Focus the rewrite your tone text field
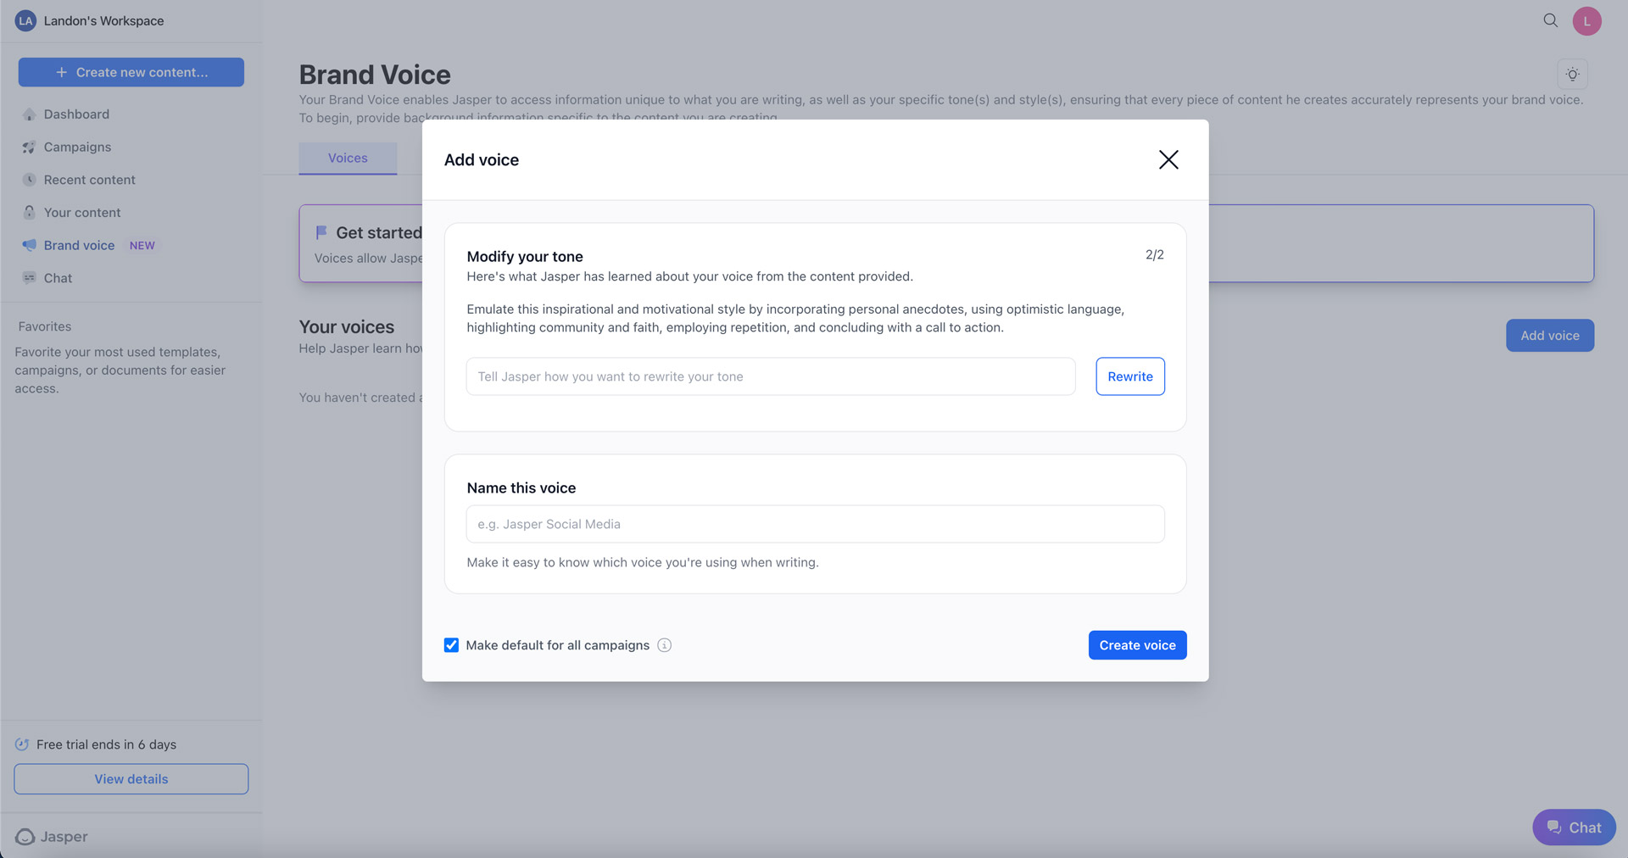 pyautogui.click(x=771, y=376)
